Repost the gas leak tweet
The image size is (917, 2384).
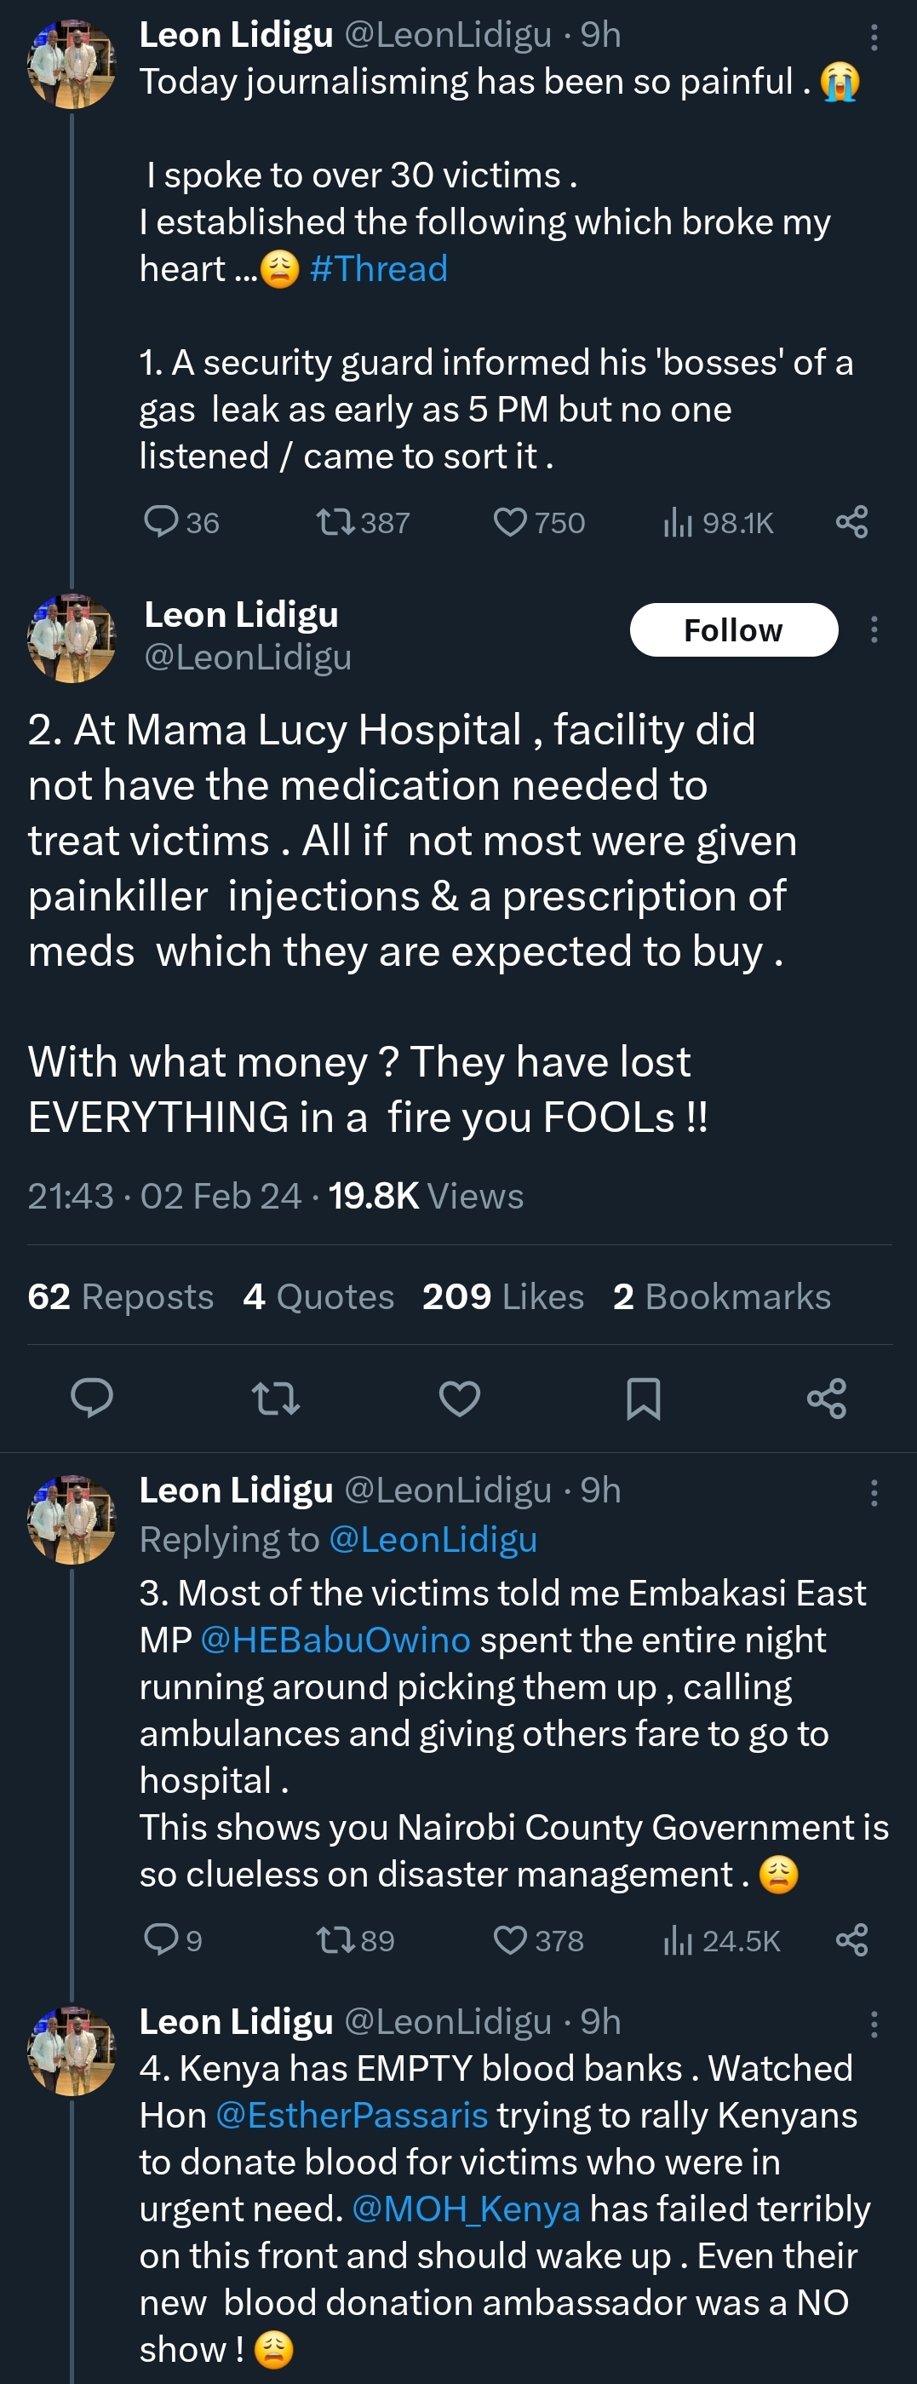335,523
